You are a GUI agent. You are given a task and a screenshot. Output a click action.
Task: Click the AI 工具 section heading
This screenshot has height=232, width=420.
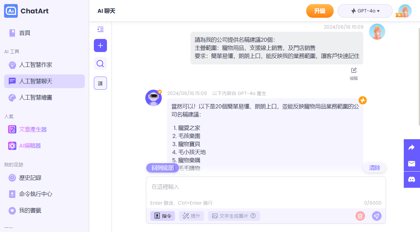tap(12, 52)
